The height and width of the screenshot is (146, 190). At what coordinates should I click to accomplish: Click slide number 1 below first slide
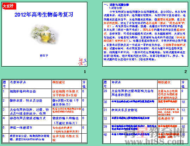pos(85,72)
